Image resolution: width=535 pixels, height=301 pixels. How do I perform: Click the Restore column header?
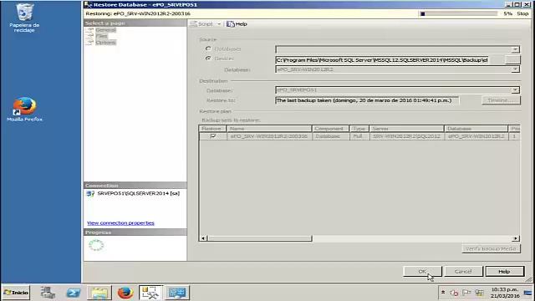[x=212, y=129]
